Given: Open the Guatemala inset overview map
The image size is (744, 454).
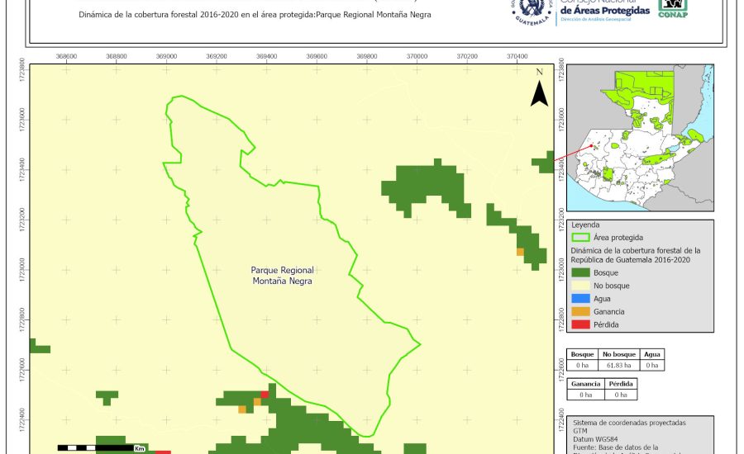Looking at the screenshot, I should (x=640, y=140).
